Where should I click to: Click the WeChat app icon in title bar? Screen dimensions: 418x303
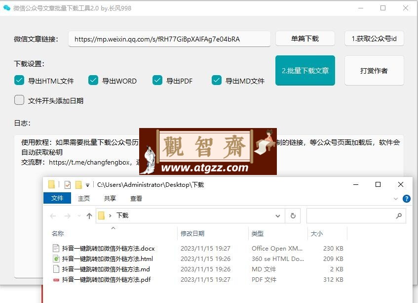point(7,8)
